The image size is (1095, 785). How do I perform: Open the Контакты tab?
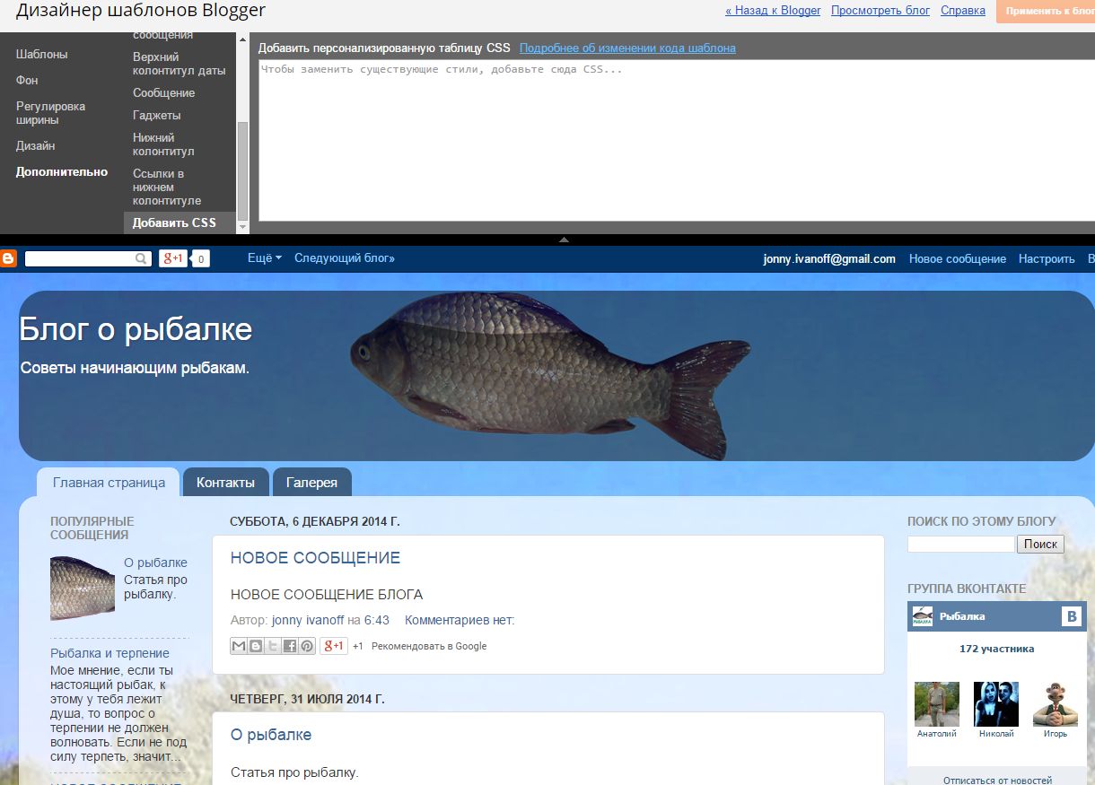coord(225,482)
